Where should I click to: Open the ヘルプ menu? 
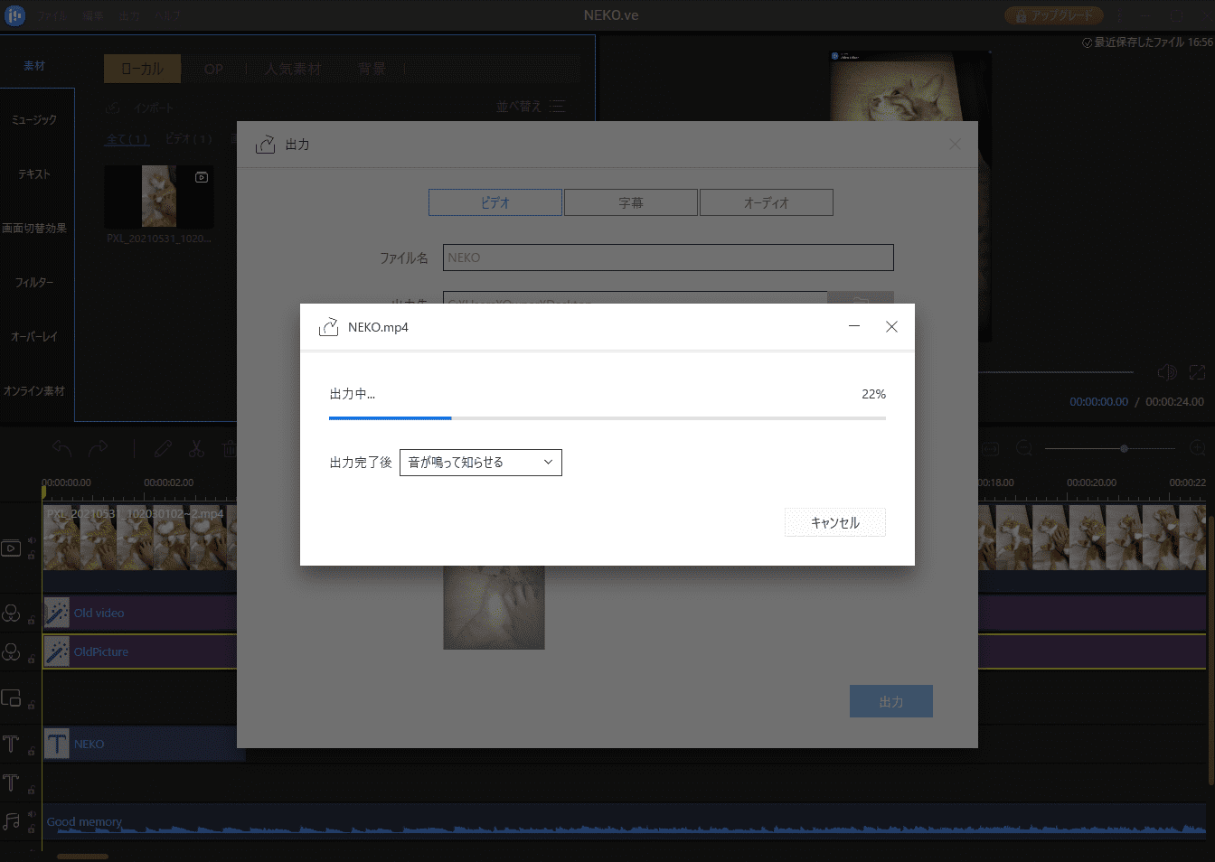click(x=167, y=15)
